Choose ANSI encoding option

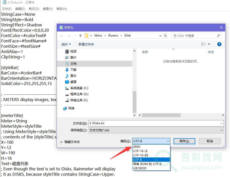pos(137,147)
